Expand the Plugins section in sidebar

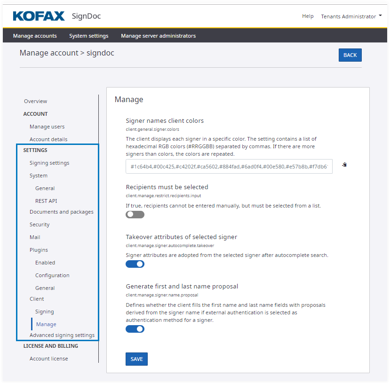pyautogui.click(x=39, y=250)
